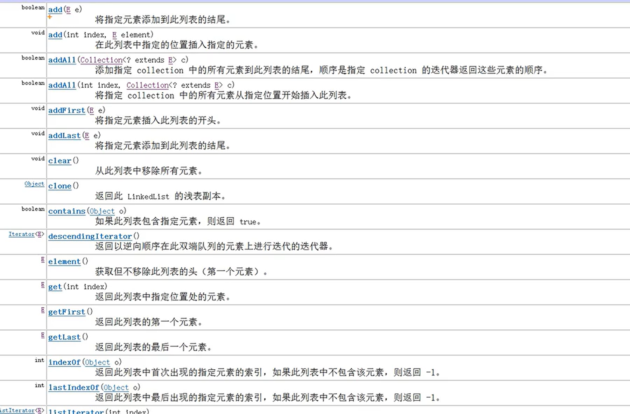Click the Collection link in addAll(Collection c)
The image size is (630, 414).
tap(101, 60)
